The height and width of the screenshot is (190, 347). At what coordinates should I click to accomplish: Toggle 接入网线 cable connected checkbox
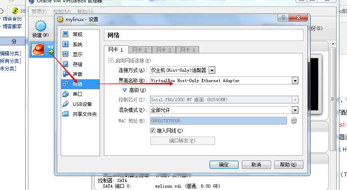coord(152,131)
